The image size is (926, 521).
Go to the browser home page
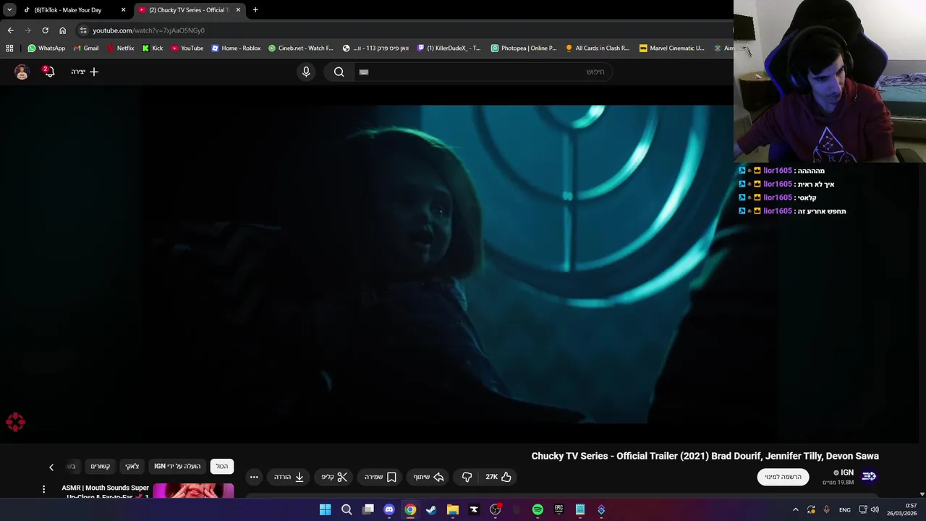tap(62, 30)
